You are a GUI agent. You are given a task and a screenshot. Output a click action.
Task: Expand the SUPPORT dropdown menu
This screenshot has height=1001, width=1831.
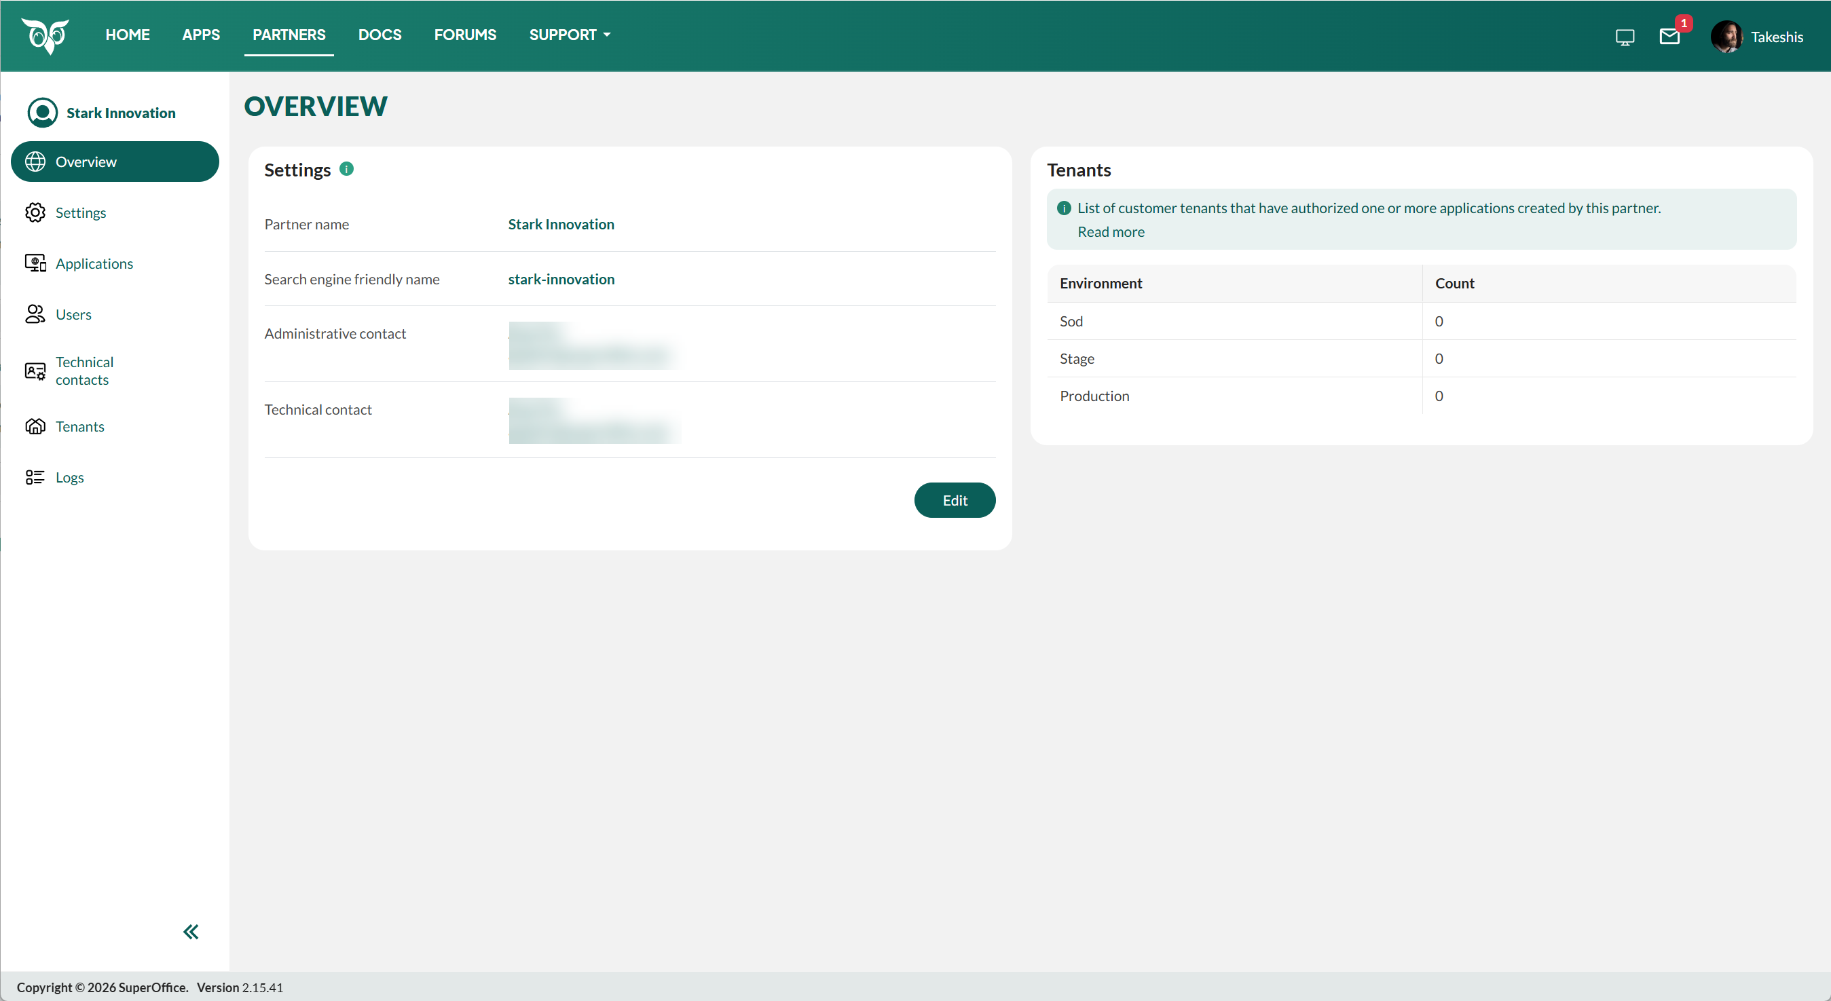click(570, 35)
